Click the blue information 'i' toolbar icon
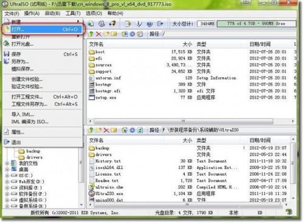 [x=139, y=24]
